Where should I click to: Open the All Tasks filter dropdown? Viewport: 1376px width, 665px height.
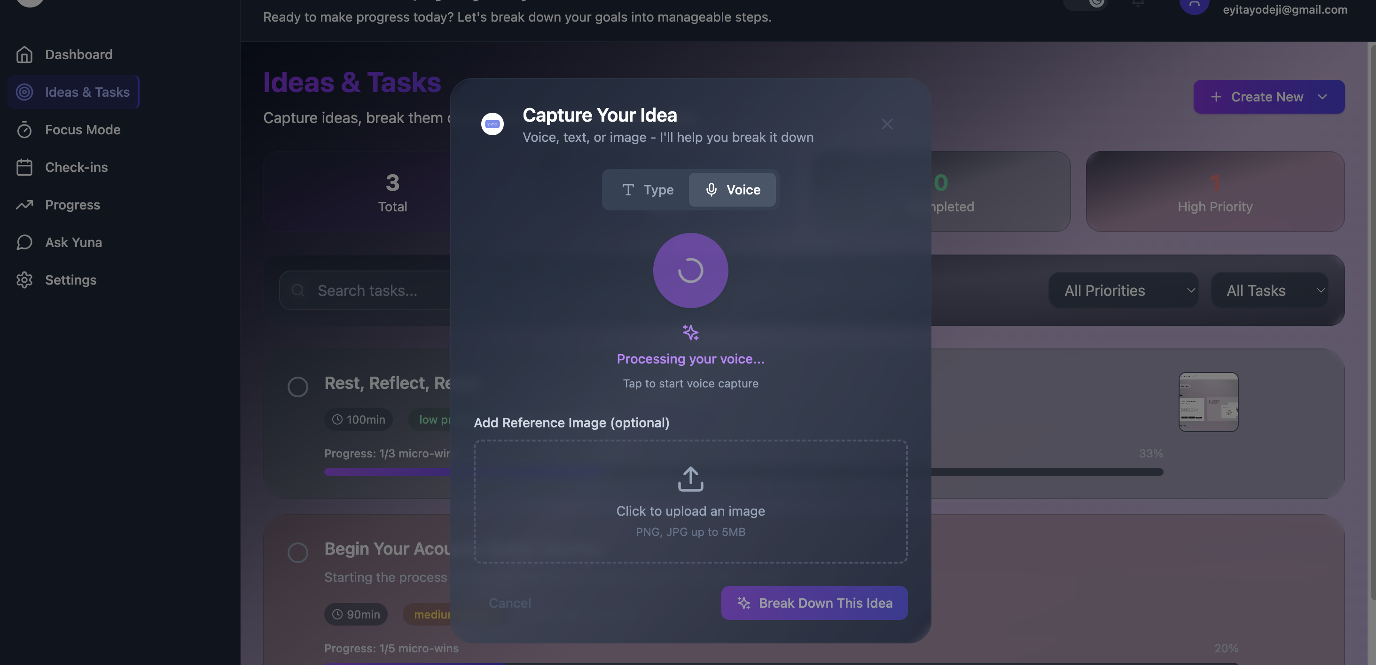pos(1269,290)
